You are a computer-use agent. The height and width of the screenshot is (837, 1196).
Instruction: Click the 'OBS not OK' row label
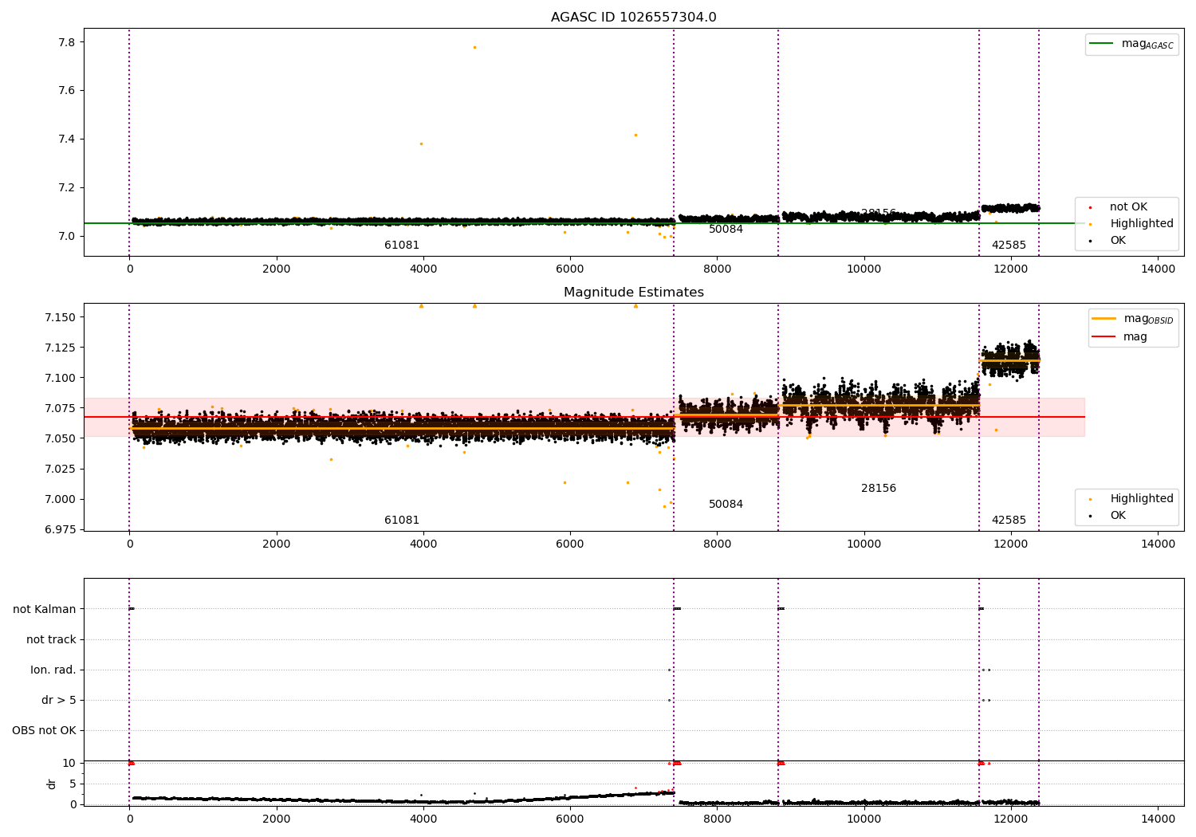tap(44, 731)
